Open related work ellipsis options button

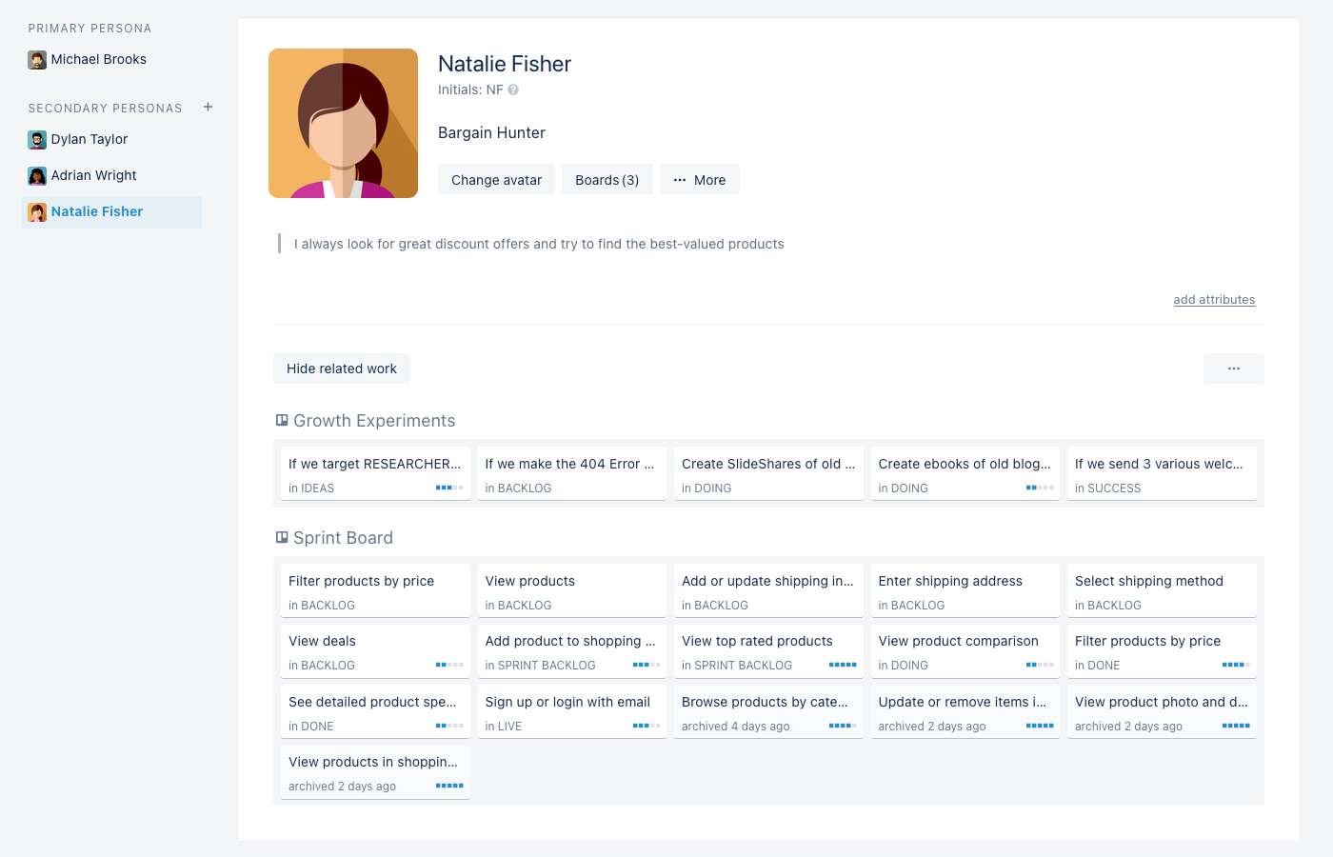(x=1234, y=369)
